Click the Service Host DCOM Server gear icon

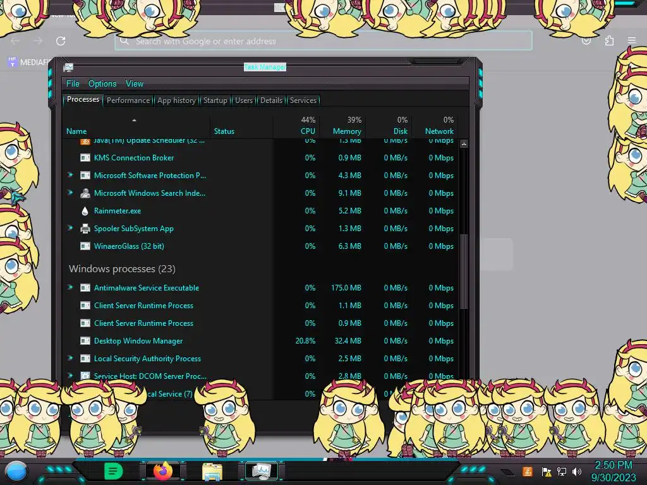pos(85,376)
